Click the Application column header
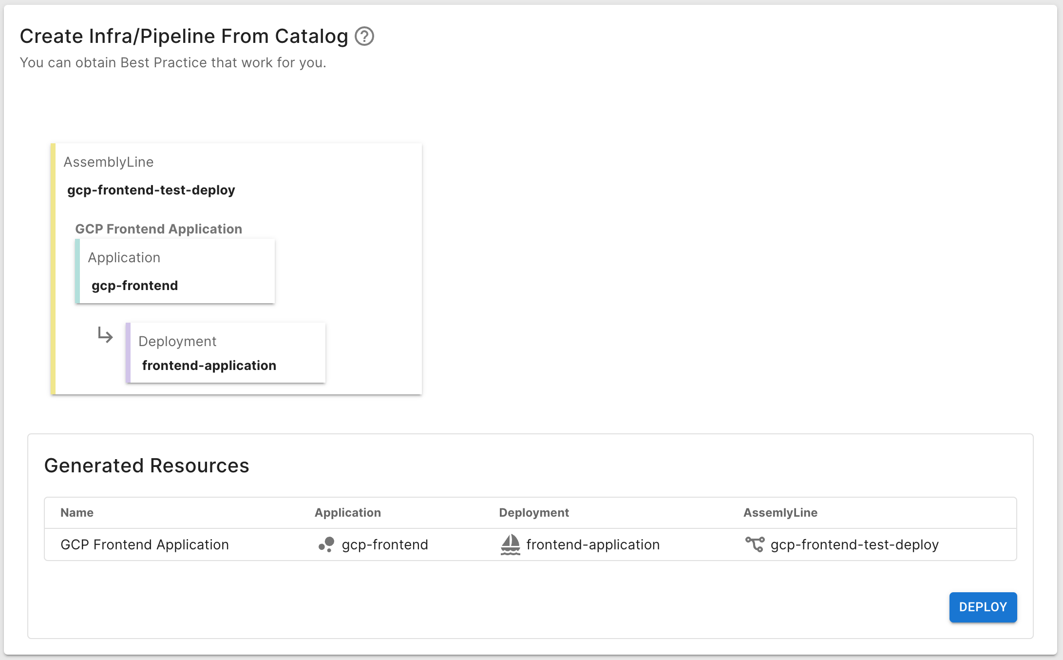 pos(347,513)
